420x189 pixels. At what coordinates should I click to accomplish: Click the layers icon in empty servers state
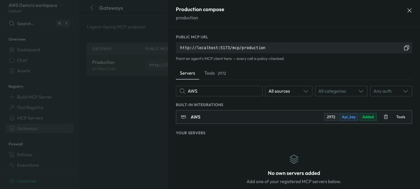click(294, 159)
